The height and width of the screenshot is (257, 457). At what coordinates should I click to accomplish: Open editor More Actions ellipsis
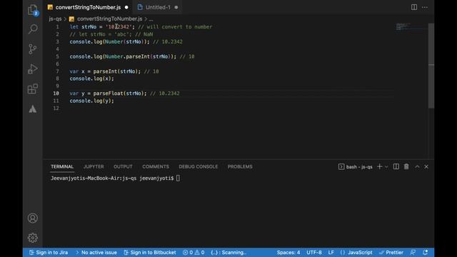[x=425, y=7]
